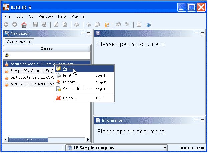Close the IUCLID 5 window

click(201, 7)
